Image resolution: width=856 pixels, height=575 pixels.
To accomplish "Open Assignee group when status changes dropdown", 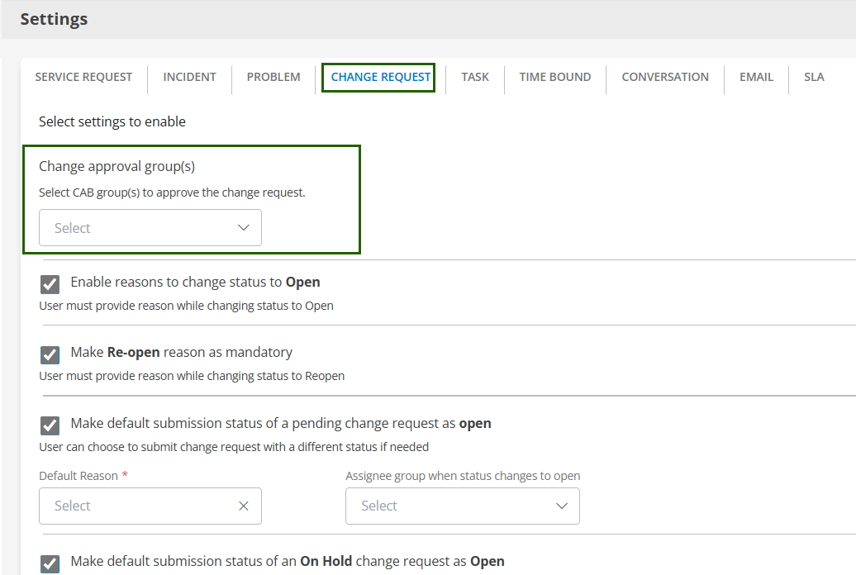I will (x=450, y=506).
